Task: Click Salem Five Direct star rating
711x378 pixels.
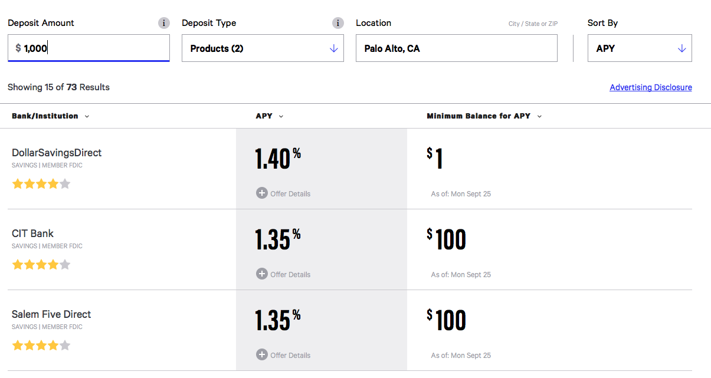Action: point(41,346)
